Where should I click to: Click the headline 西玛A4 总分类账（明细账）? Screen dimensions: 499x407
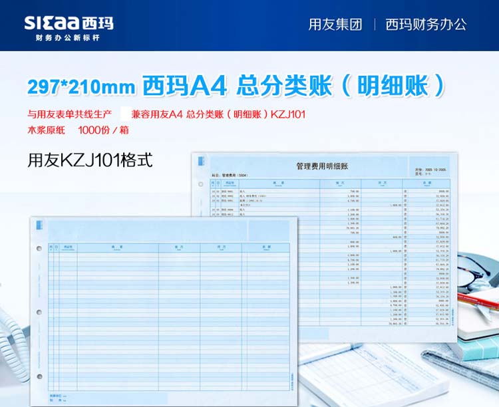tap(293, 86)
